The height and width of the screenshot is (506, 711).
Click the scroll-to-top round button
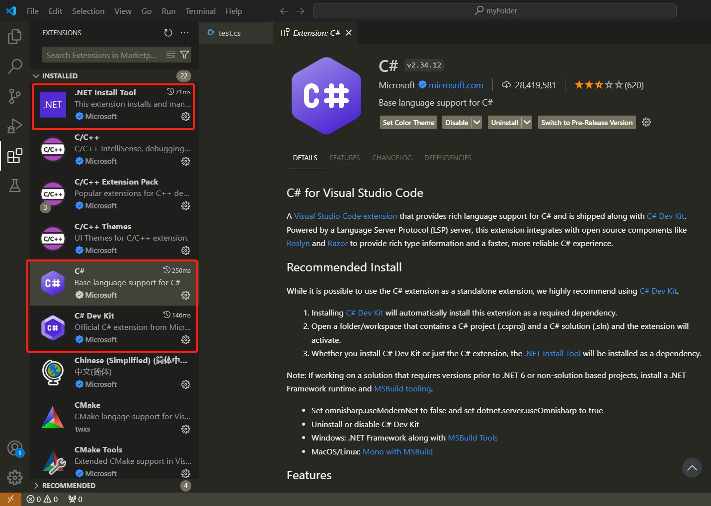click(x=692, y=467)
